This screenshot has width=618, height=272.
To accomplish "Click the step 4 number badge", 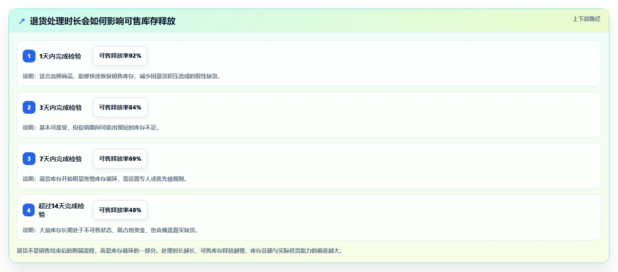I will click(29, 210).
